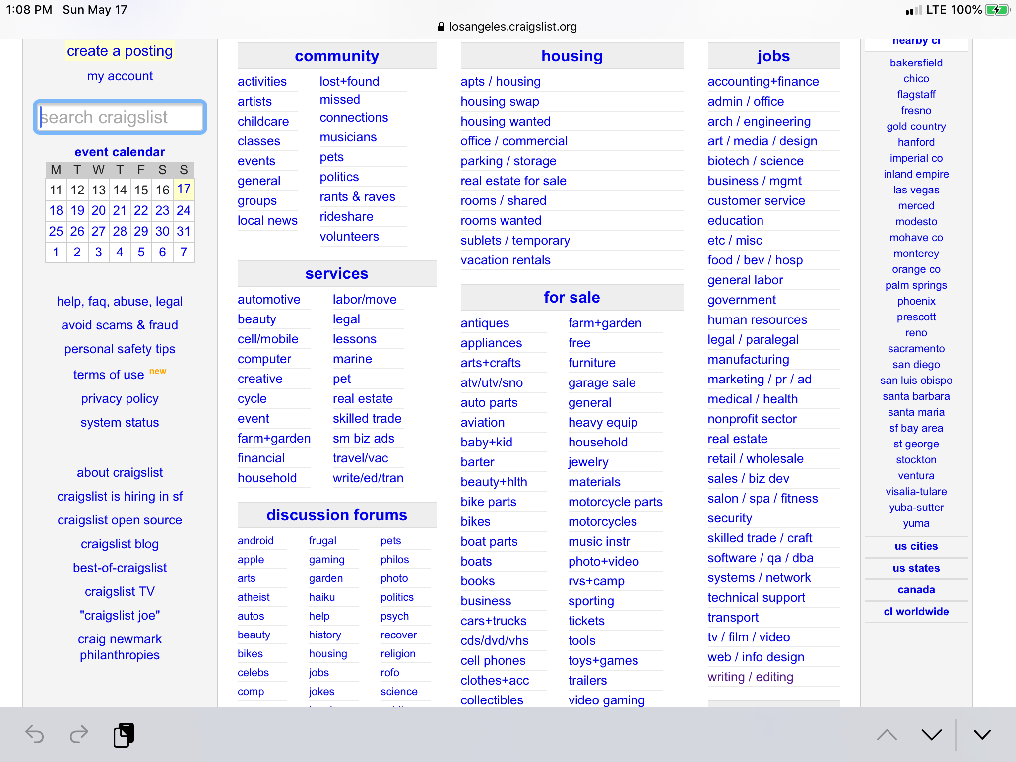The width and height of the screenshot is (1016, 762).
Task: Go to the las vegas craigslist
Action: [x=916, y=190]
